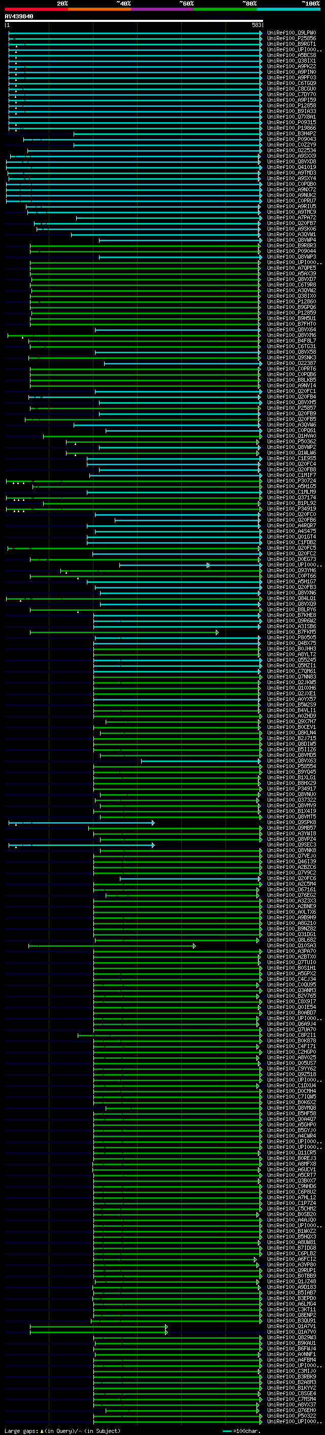Click the cyan =100char scale legend
This screenshot has height=1435, width=325.
click(241, 1430)
